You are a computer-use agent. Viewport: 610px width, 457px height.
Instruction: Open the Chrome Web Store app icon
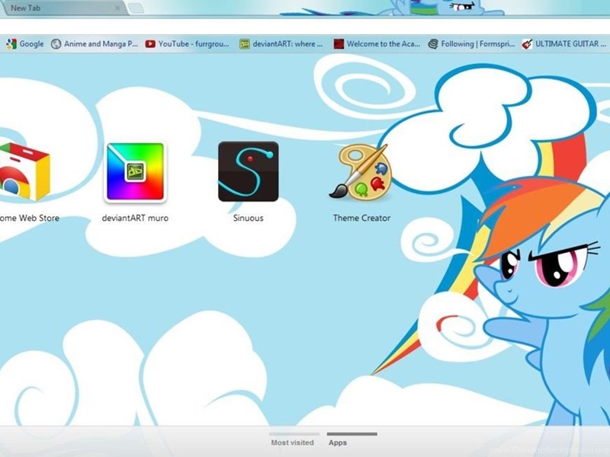point(24,171)
